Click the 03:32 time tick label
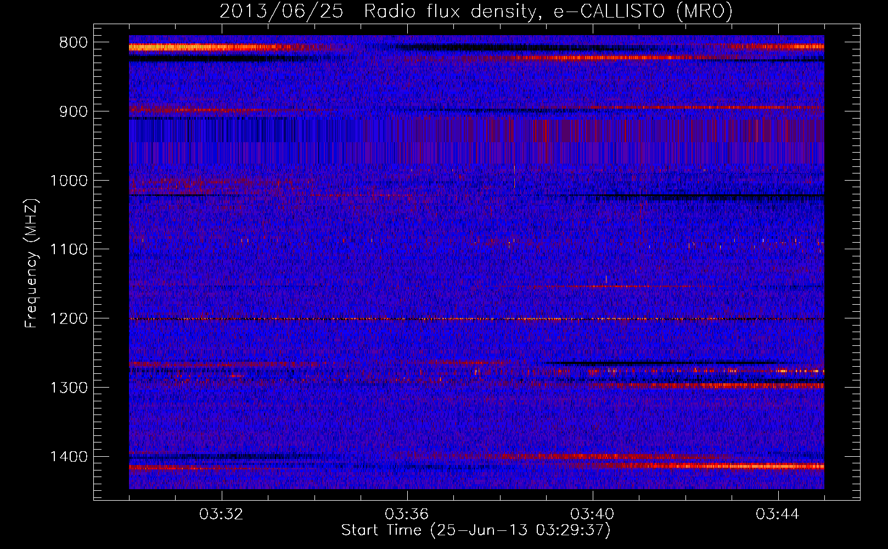Screen dimensions: 888x549 [x=222, y=514]
